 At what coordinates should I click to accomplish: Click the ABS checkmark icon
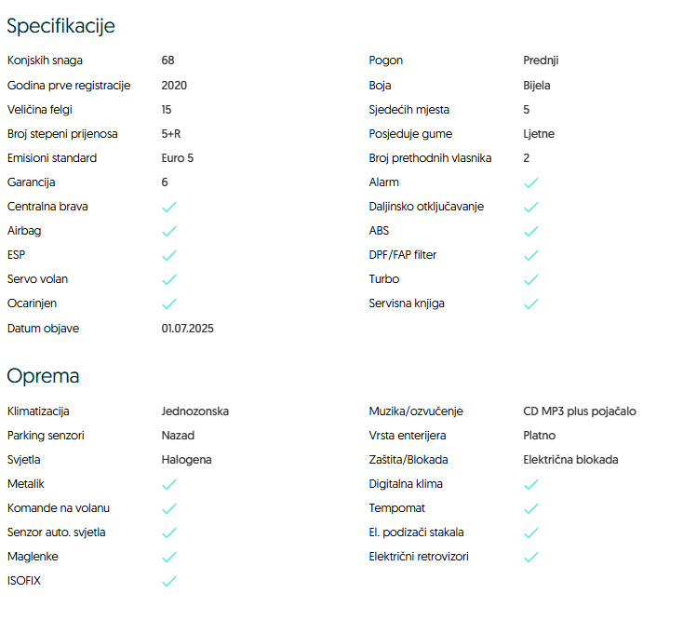[530, 231]
